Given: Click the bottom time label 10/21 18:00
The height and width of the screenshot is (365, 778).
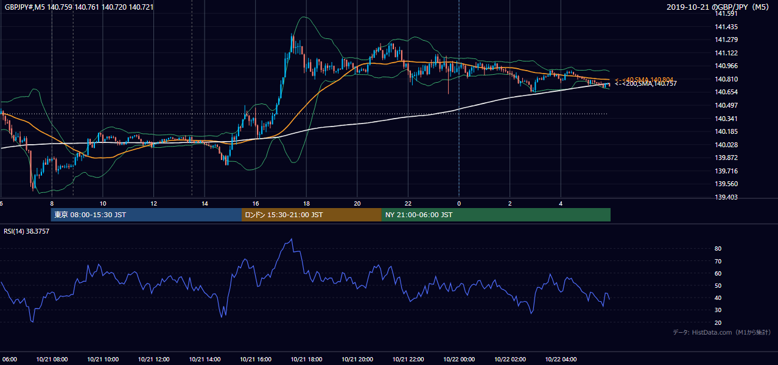Looking at the screenshot, I should pos(306,360).
